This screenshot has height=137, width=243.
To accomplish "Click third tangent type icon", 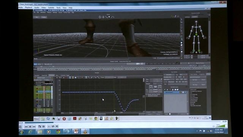I will click(160, 87).
